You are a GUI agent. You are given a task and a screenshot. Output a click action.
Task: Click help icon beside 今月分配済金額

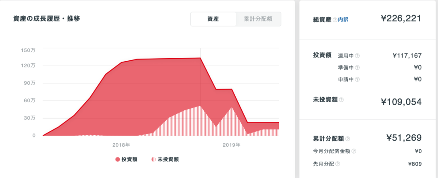coord(354,151)
